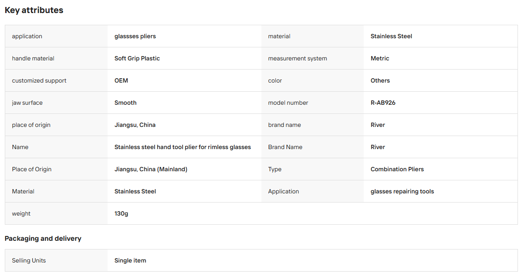Select the 'Soft Grip Plastic' value

pos(137,58)
